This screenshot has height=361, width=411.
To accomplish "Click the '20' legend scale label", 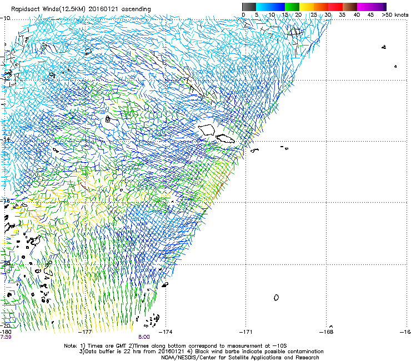I will [x=298, y=14].
